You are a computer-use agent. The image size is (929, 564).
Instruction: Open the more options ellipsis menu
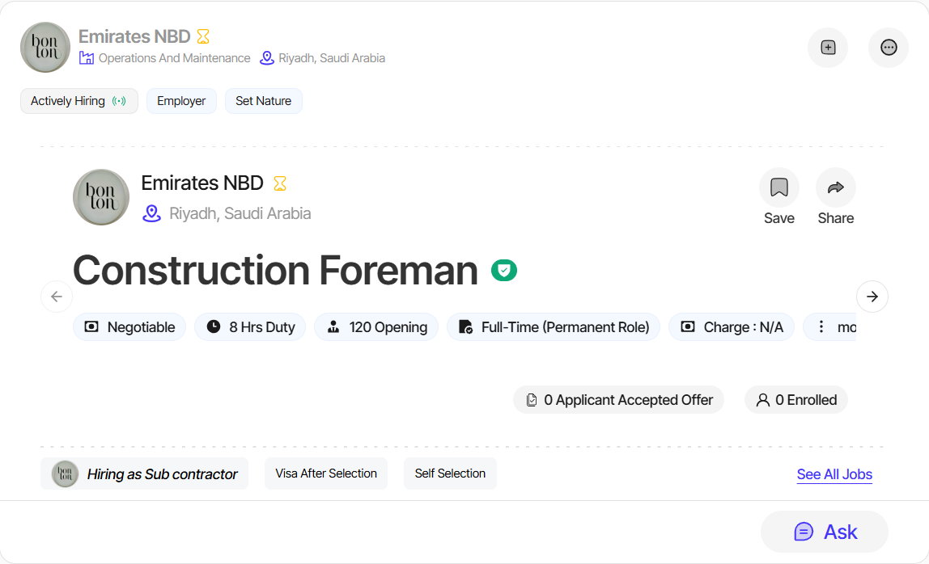(x=889, y=48)
